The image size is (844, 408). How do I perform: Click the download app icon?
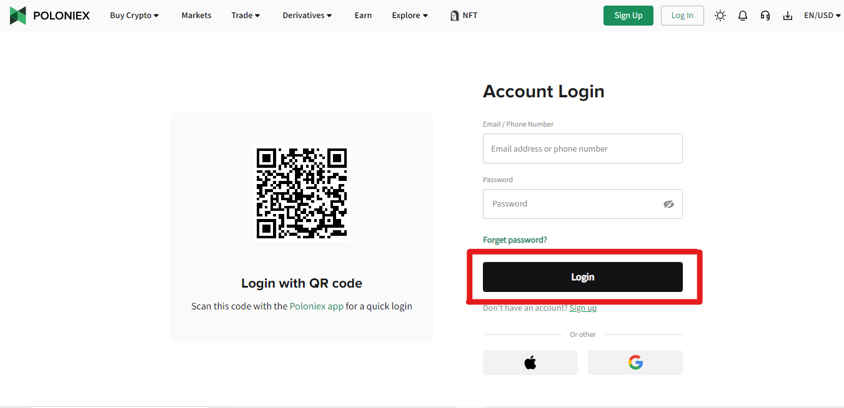(788, 16)
